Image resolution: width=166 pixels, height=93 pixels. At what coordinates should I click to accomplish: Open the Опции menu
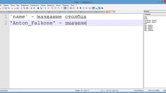pyautogui.click(x=43, y=5)
